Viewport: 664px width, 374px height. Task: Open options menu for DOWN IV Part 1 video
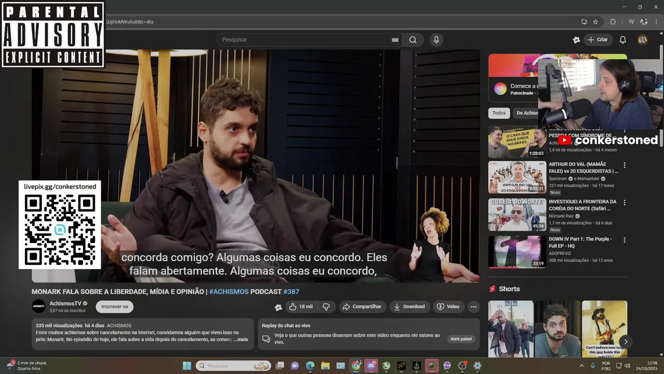(625, 240)
